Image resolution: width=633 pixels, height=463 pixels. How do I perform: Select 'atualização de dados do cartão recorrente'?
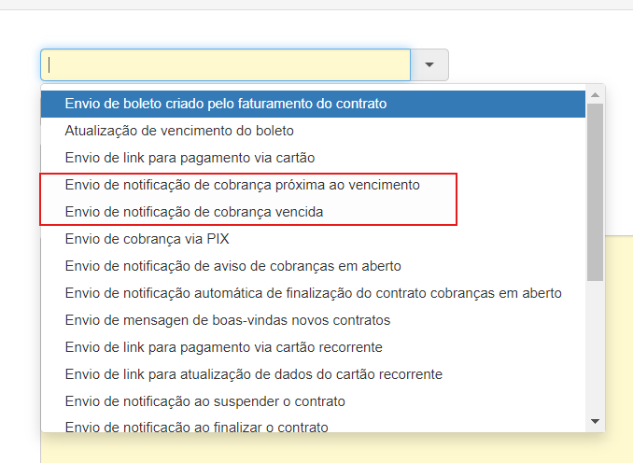click(x=253, y=374)
